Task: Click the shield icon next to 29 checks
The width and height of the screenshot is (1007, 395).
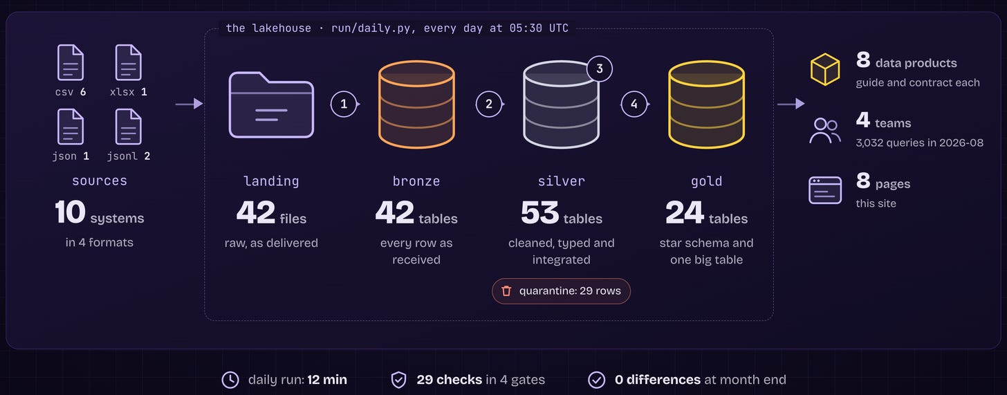Action: [x=398, y=380]
